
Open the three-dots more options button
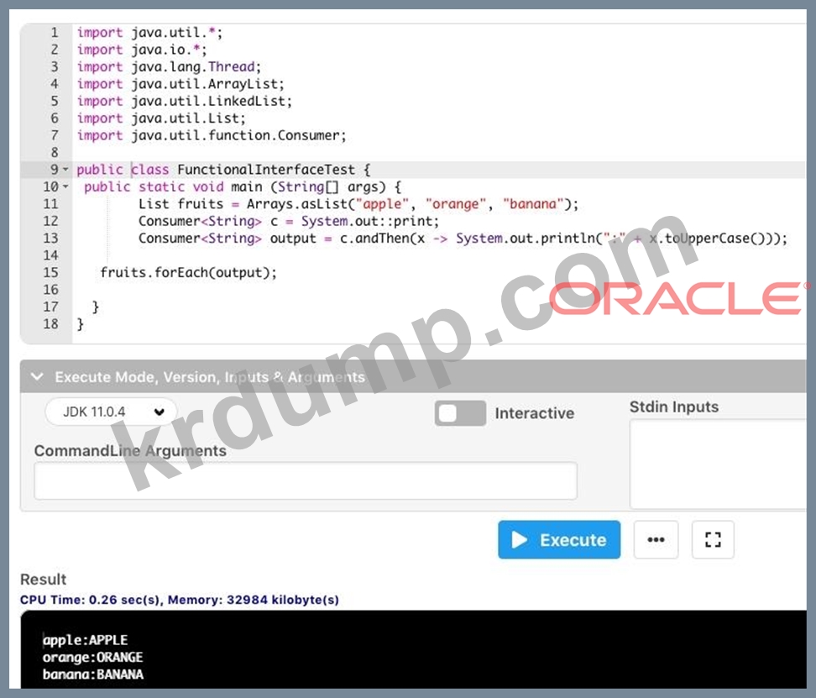[x=656, y=540]
